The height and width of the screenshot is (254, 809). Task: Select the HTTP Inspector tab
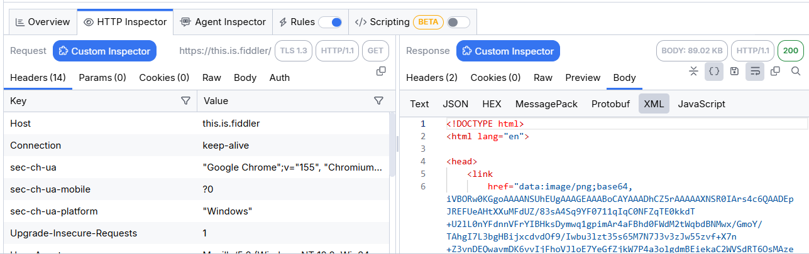click(125, 22)
